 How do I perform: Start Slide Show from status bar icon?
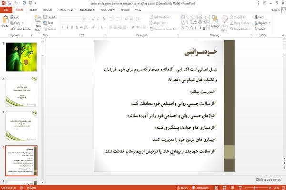pos(240,188)
